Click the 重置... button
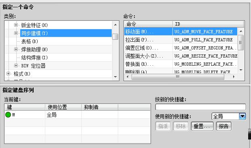Viewport: 251px width, 148px height. [x=202, y=126]
